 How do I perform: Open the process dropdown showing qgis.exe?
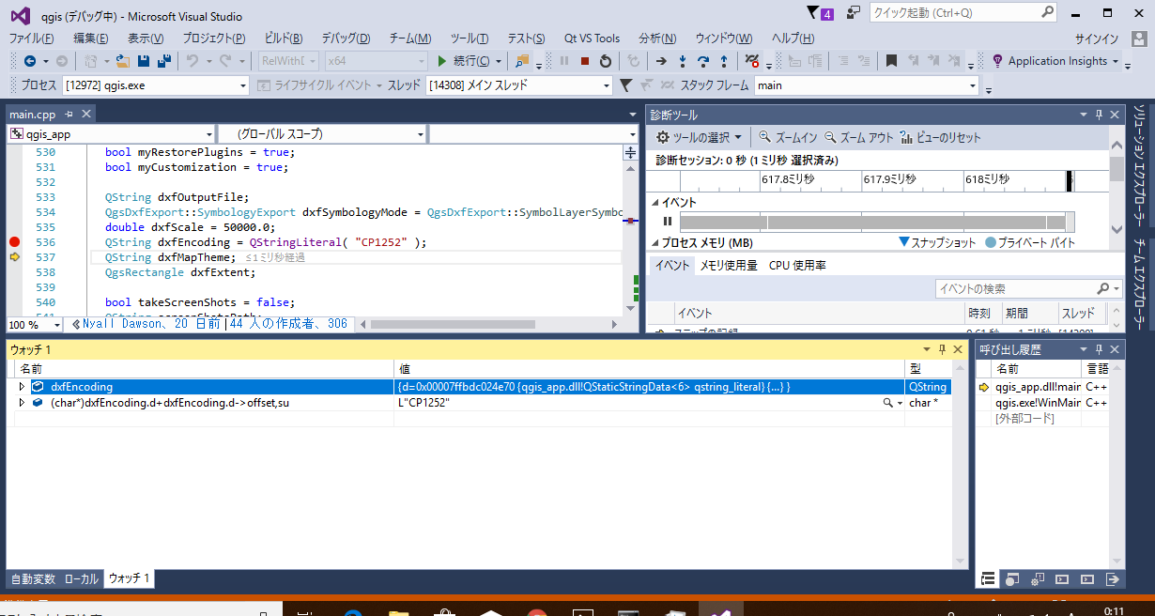tap(242, 85)
